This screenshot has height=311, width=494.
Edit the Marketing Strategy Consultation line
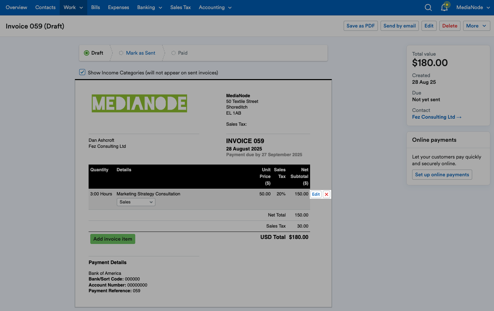pyautogui.click(x=316, y=194)
